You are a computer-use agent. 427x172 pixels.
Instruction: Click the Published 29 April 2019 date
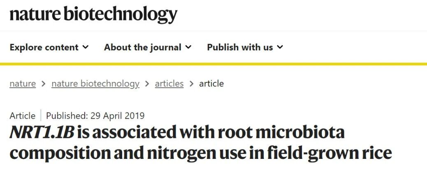pyautogui.click(x=95, y=116)
